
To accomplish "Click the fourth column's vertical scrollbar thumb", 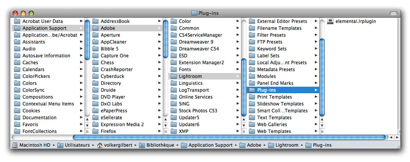I will [322, 77].
